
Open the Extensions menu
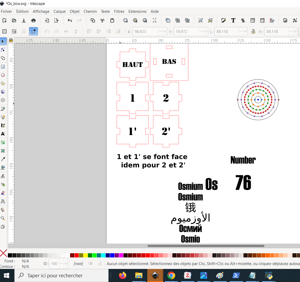(137, 11)
